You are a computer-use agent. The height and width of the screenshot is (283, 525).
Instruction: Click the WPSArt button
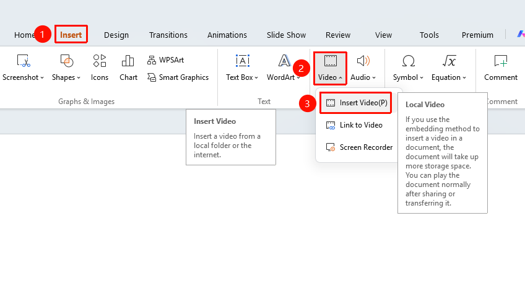(x=166, y=60)
